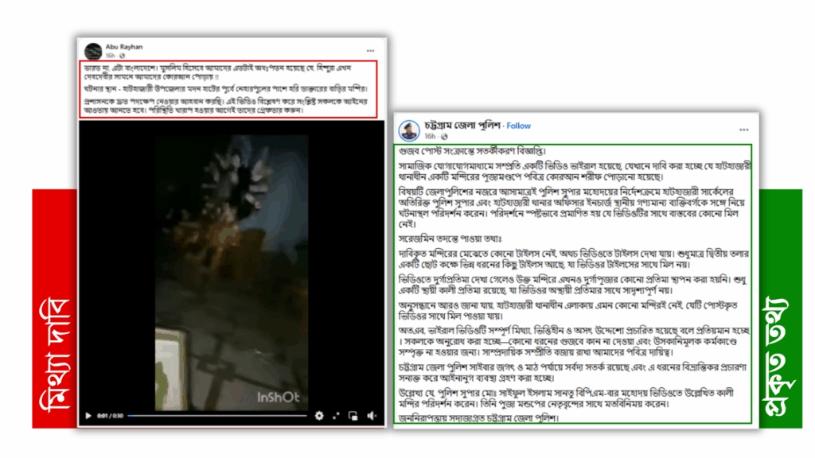This screenshot has width=815, height=458.
Task: Play the video in Abu Rayhan's post
Action: click(88, 415)
